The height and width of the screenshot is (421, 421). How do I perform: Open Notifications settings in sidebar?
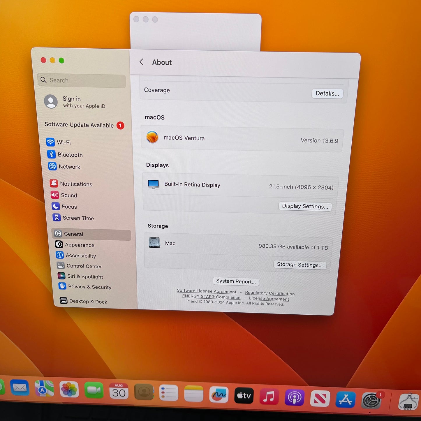[x=71, y=184]
